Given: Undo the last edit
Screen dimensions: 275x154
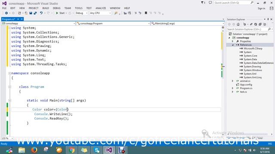Looking at the screenshot, I should (x=41, y=13).
